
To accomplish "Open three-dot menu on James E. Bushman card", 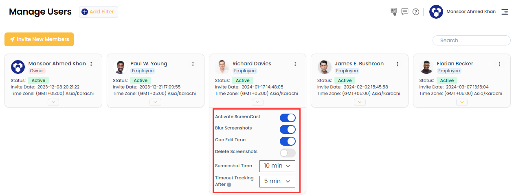I will [397, 64].
